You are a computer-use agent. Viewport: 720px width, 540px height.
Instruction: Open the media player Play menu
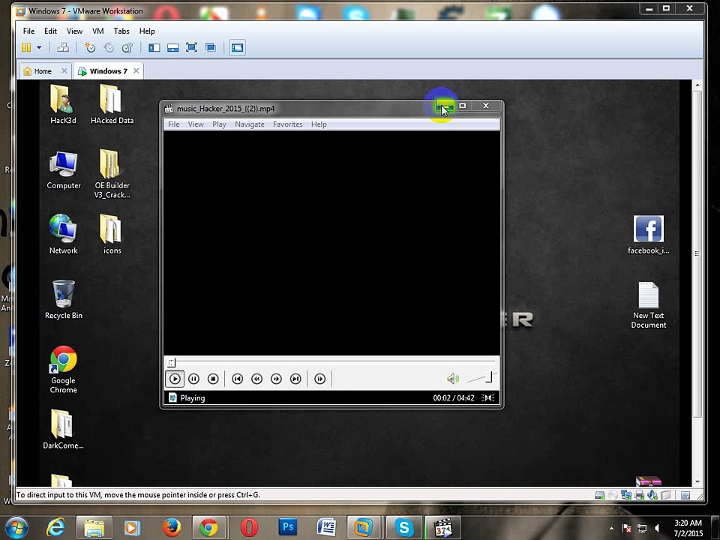click(x=219, y=124)
